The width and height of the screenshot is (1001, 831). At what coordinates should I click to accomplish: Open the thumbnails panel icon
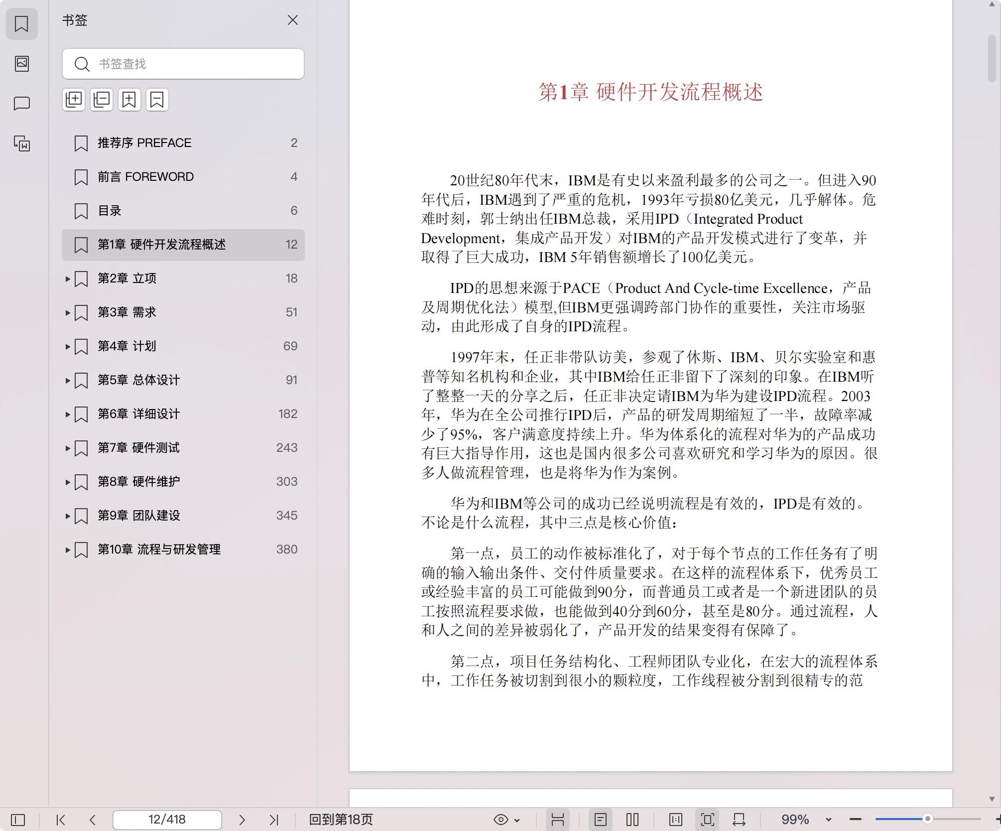pyautogui.click(x=21, y=63)
